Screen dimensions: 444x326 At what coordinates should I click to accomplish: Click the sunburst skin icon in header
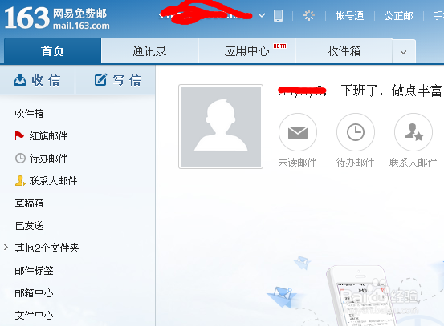(x=309, y=15)
